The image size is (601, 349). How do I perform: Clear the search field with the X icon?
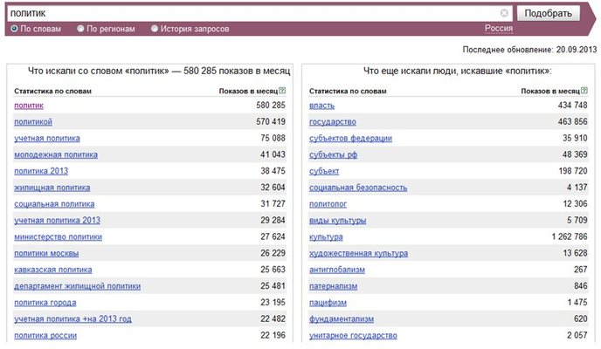pos(504,13)
